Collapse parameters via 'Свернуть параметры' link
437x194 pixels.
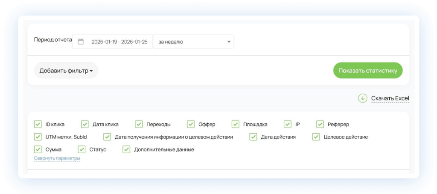[57, 158]
